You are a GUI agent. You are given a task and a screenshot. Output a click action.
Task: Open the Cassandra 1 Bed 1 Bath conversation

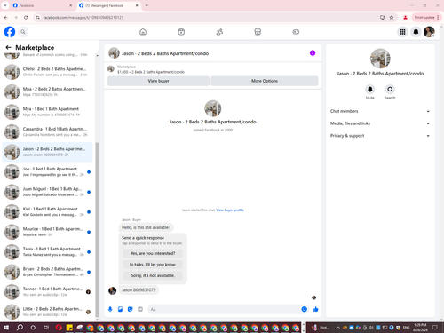(47, 131)
